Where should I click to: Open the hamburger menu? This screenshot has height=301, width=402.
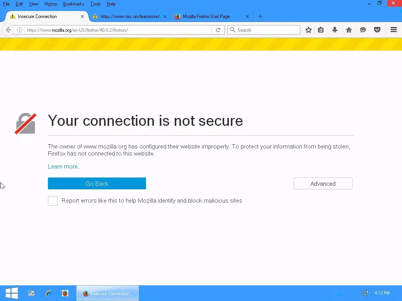(x=394, y=30)
